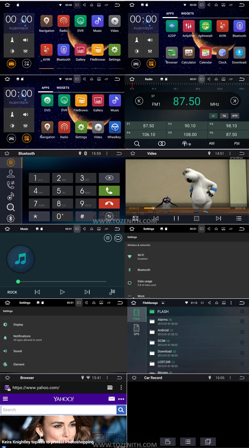The image size is (249, 448).
Task: Tune to next radio station
Action: [234, 101]
